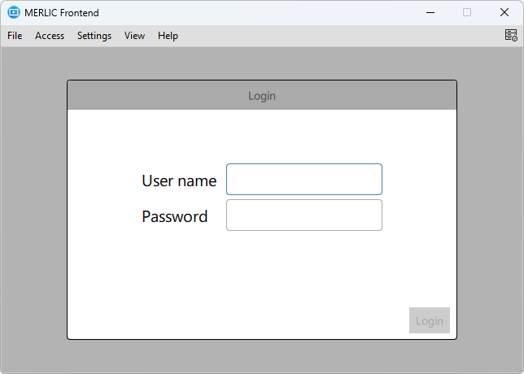Open the Access menu
524x374 pixels.
coord(50,36)
